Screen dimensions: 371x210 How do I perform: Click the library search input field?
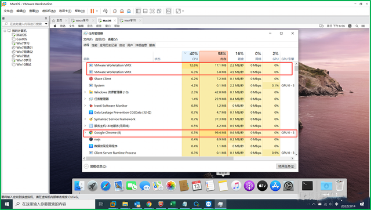point(24,24)
